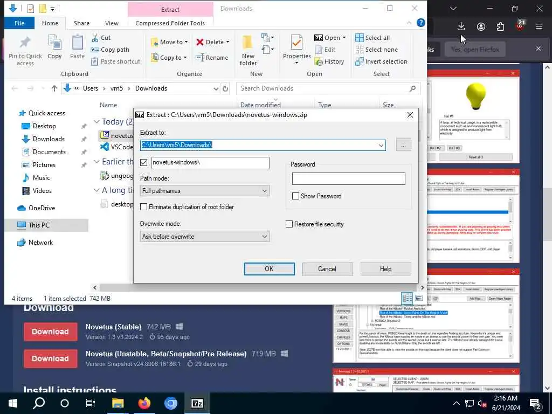Image resolution: width=552 pixels, height=414 pixels.
Task: Open History from the ribbon
Action: pos(329,61)
